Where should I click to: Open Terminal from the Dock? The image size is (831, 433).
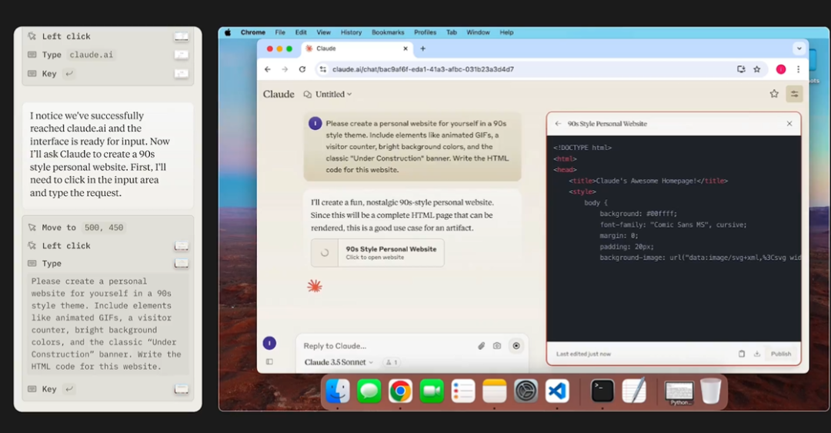(602, 391)
